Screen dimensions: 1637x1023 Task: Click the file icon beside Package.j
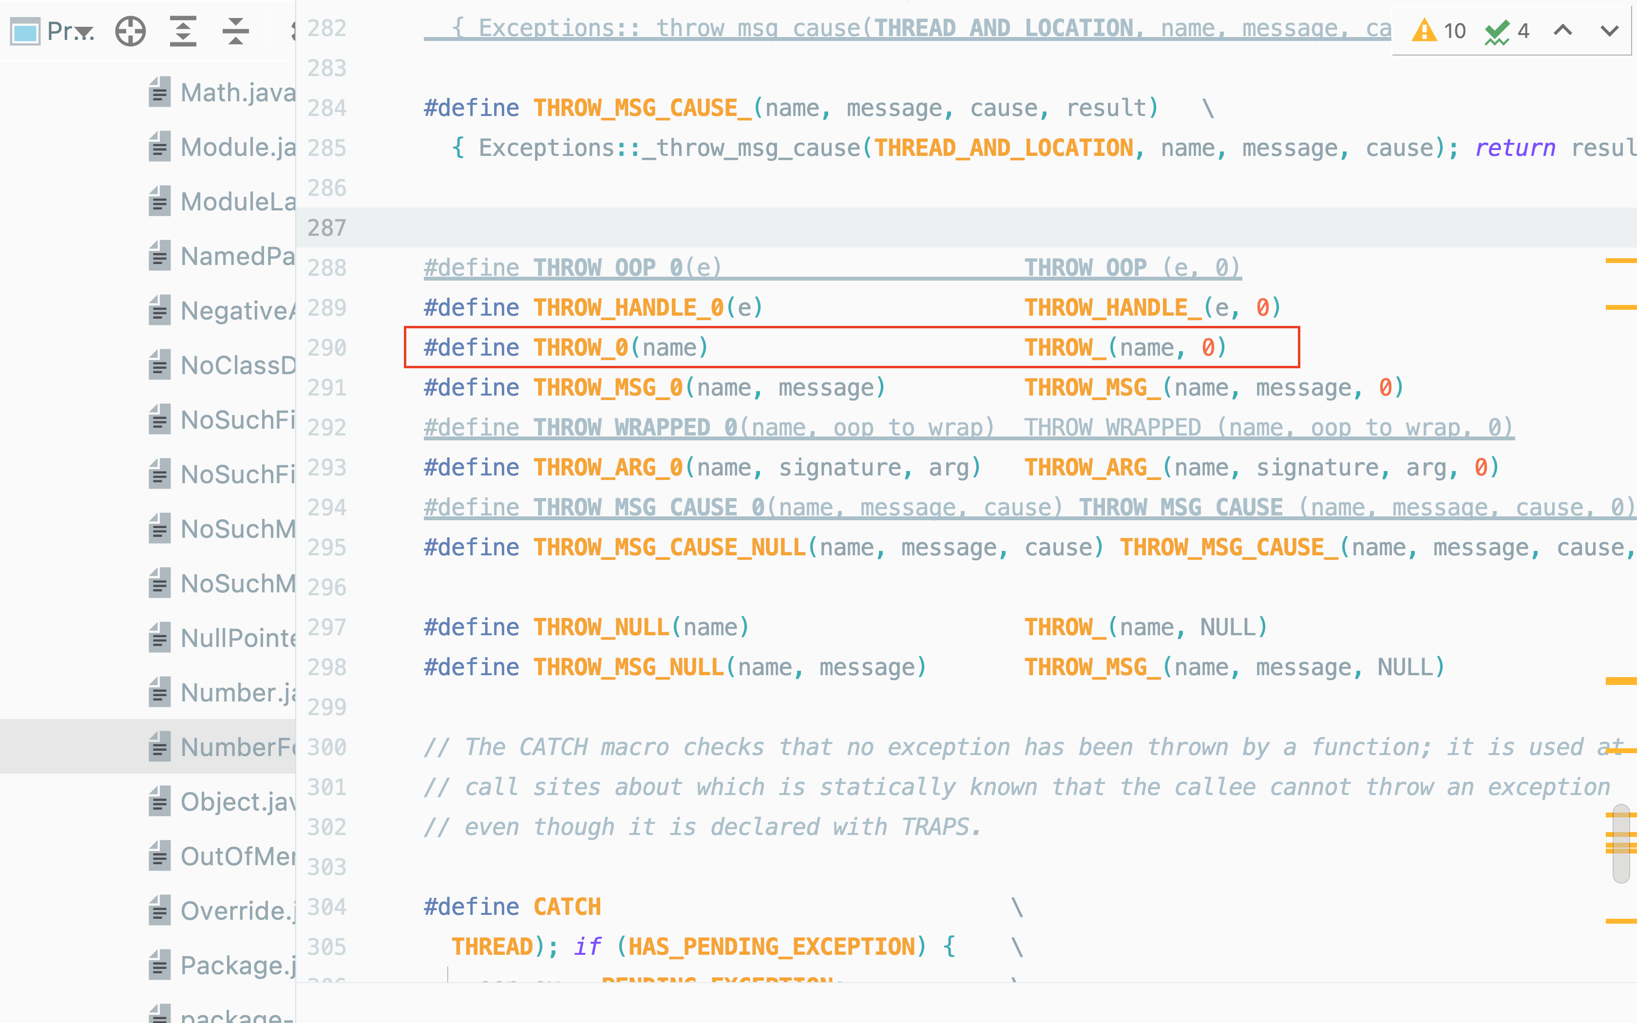tap(160, 966)
